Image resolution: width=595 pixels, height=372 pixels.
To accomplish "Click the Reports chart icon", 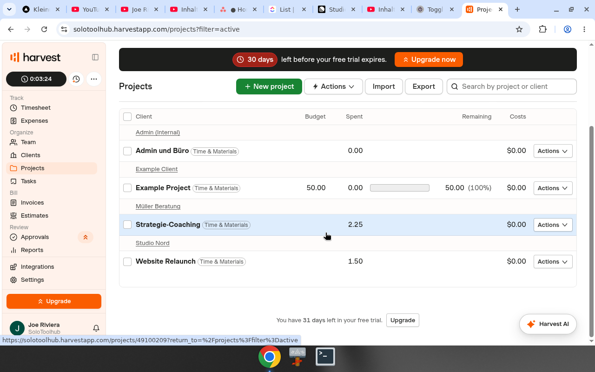I will coord(13,250).
